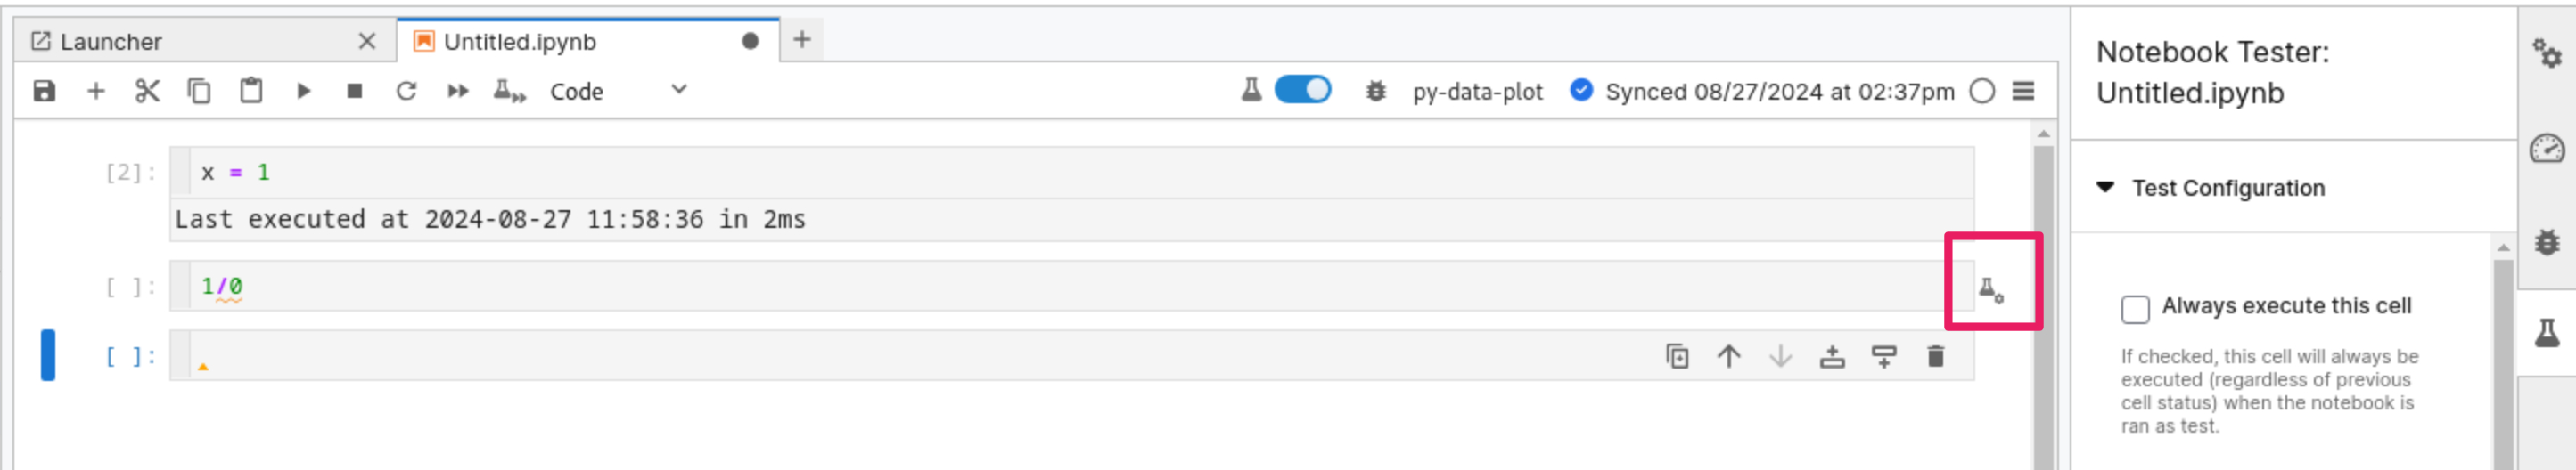Toggle the blue tester switch in toolbar
2576x470 pixels.
tap(1302, 90)
